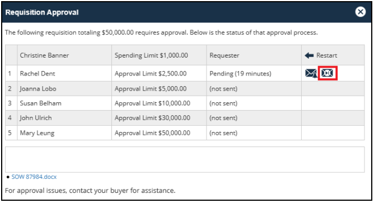Select the Susan Belham approver name
This screenshot has height=203, width=374.
click(40, 103)
